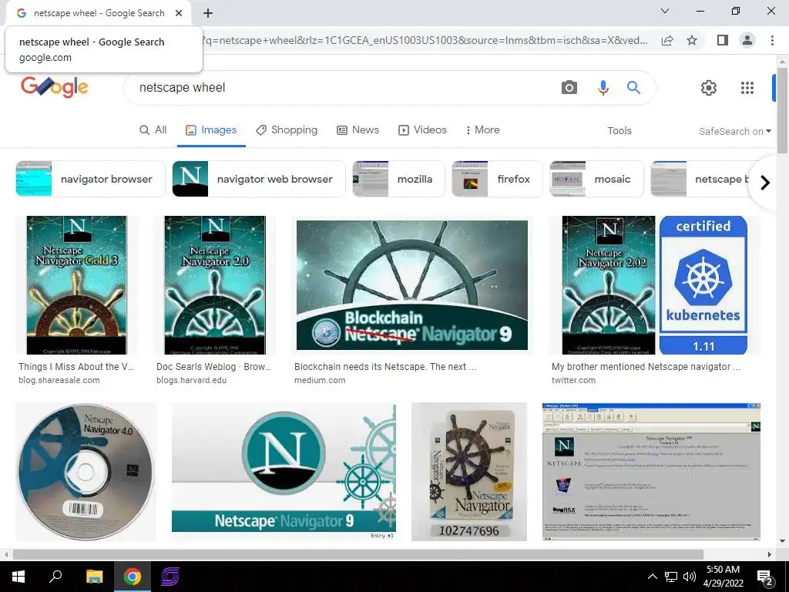Open 'Things I Miss About the V...' title

pos(76,366)
